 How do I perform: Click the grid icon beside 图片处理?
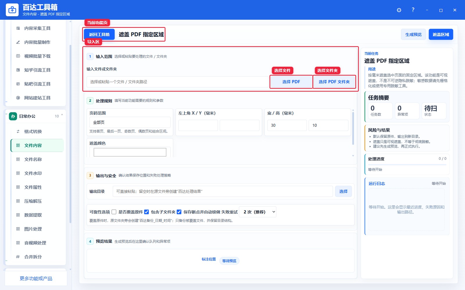(x=18, y=229)
